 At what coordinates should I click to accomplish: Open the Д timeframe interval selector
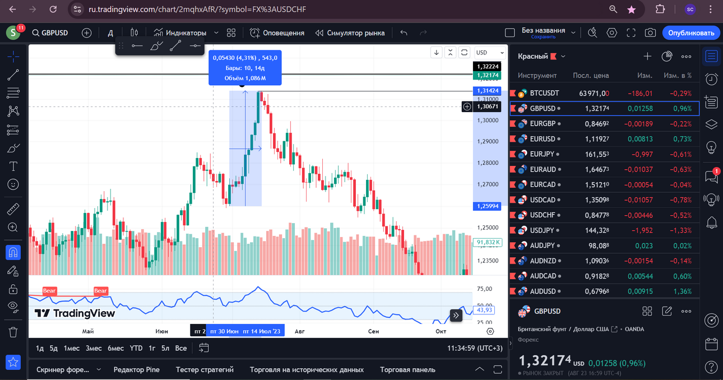110,33
